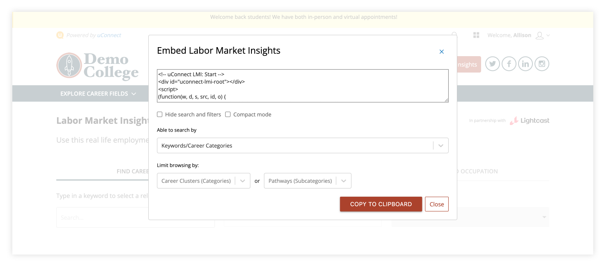
Task: Open the Instagram social icon
Action: click(542, 64)
